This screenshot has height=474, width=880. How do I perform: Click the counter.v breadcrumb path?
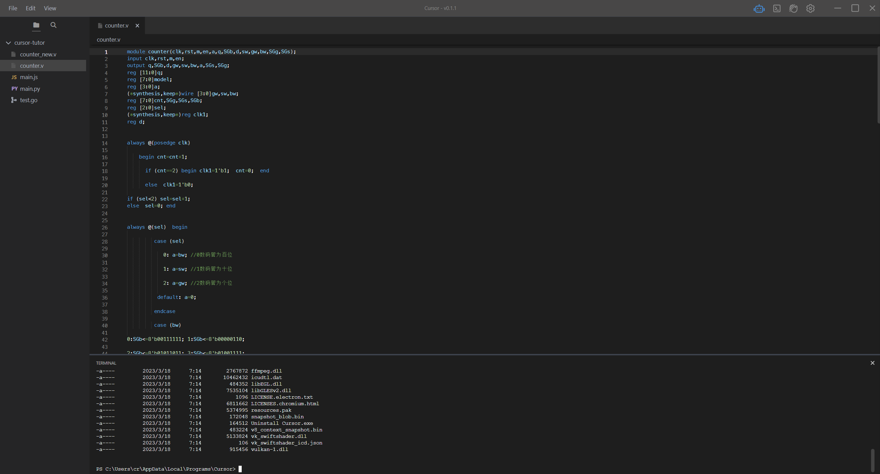coord(108,40)
